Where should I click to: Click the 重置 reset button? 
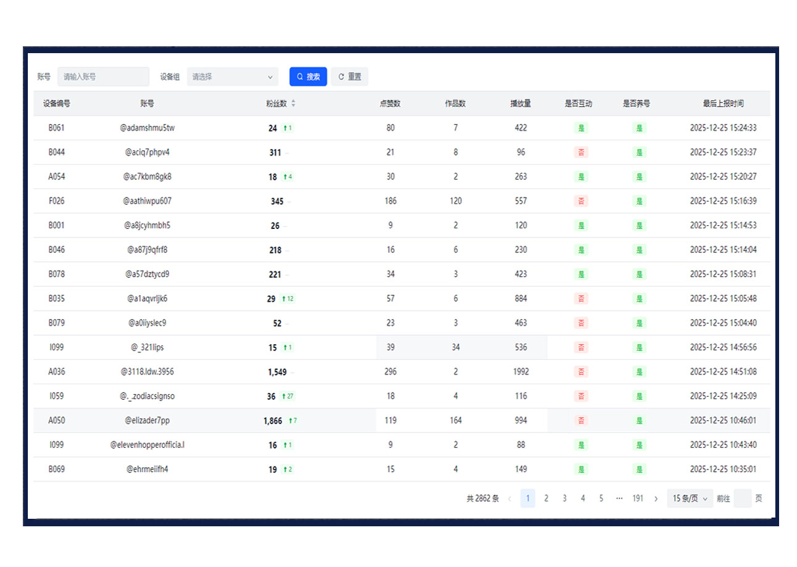pyautogui.click(x=349, y=77)
